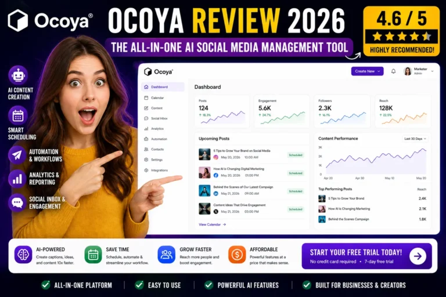Open thumbnail of 5 Tips upcoming post

(204, 154)
